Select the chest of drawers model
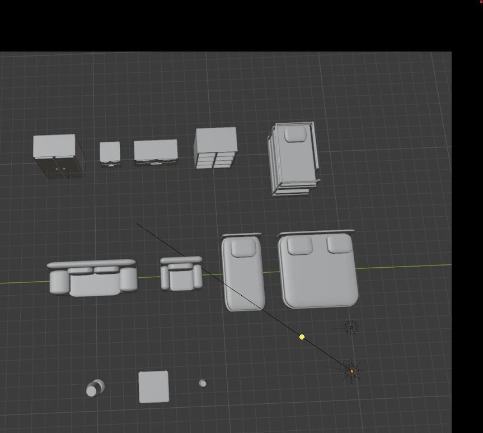Image resolution: width=483 pixels, height=433 pixels. pos(215,148)
